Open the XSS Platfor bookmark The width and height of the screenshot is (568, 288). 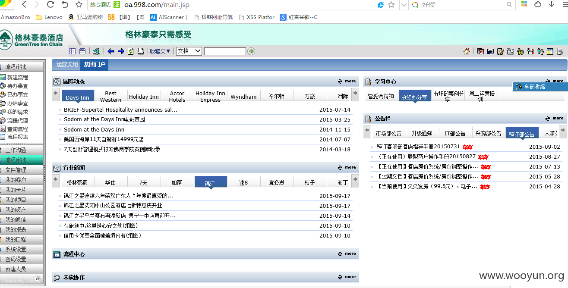coord(256,17)
